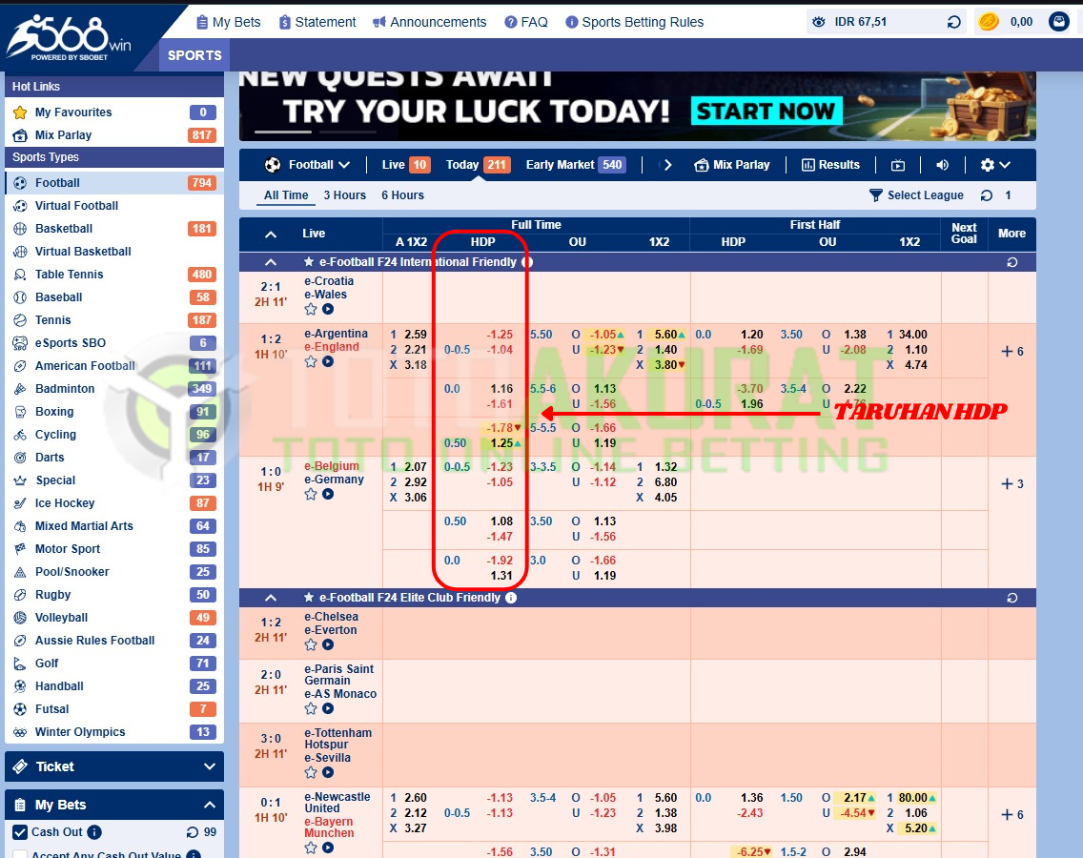Open the inbox icon in top bar

click(1058, 22)
